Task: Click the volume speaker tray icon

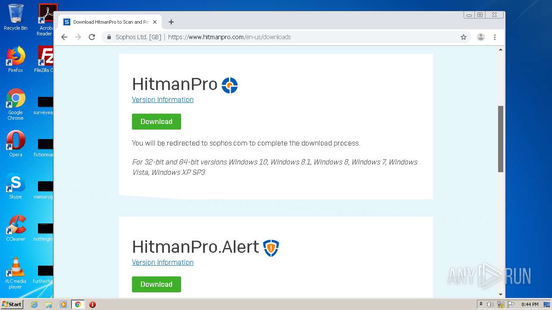Action: pyautogui.click(x=490, y=304)
